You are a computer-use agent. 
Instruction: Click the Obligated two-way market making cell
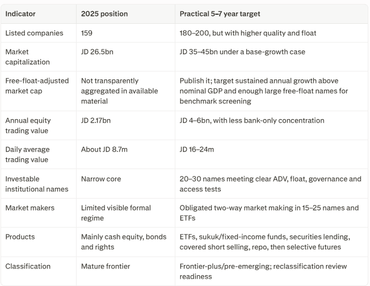pyautogui.click(x=269, y=213)
